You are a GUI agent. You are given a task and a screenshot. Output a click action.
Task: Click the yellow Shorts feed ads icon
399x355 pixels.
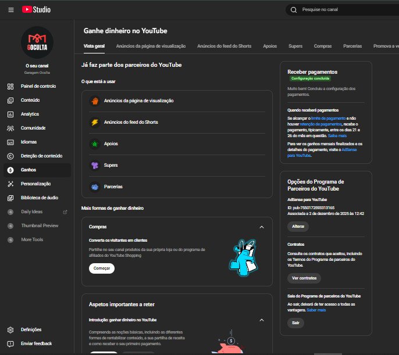(95, 123)
